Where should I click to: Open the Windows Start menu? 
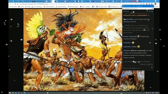10,93
